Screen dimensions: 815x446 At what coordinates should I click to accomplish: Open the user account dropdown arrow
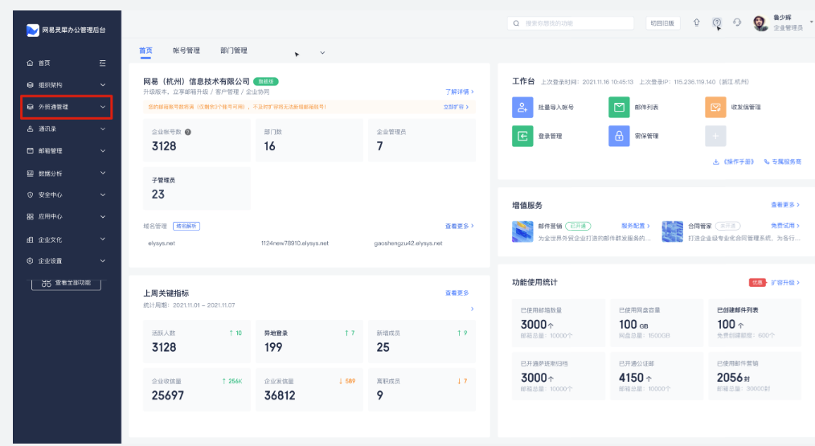pos(811,22)
